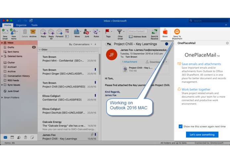The height and width of the screenshot is (163, 230).
Task: Click Save To SharePoint icon
Action: (177, 32)
